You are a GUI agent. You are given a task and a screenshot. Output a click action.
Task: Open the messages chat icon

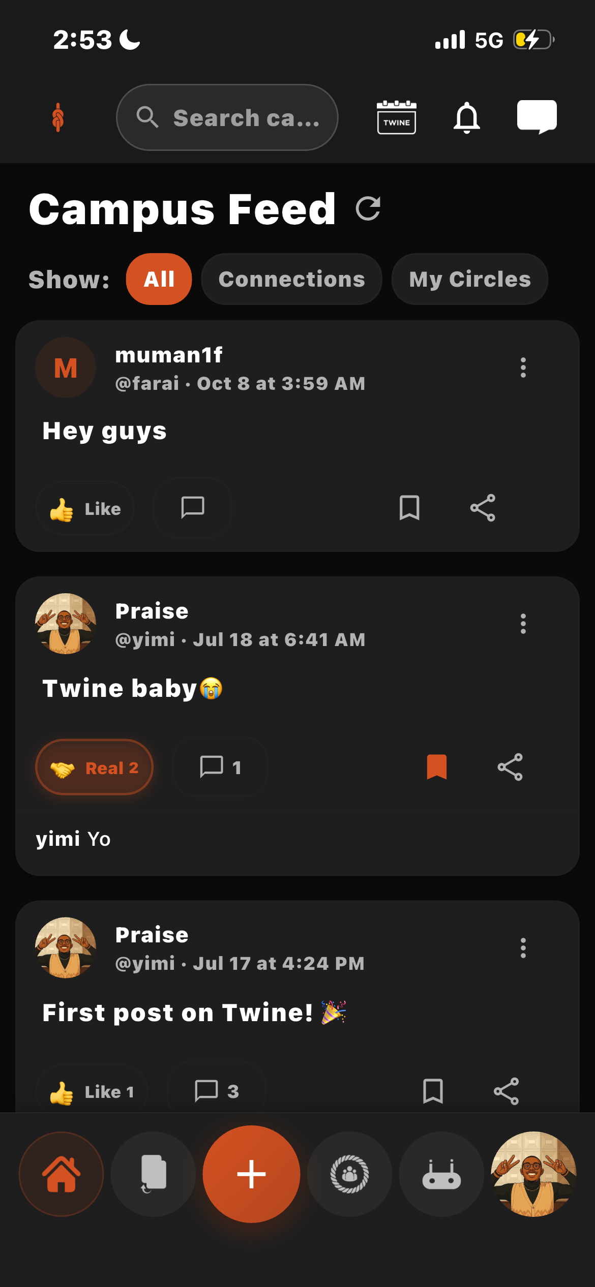(x=537, y=117)
